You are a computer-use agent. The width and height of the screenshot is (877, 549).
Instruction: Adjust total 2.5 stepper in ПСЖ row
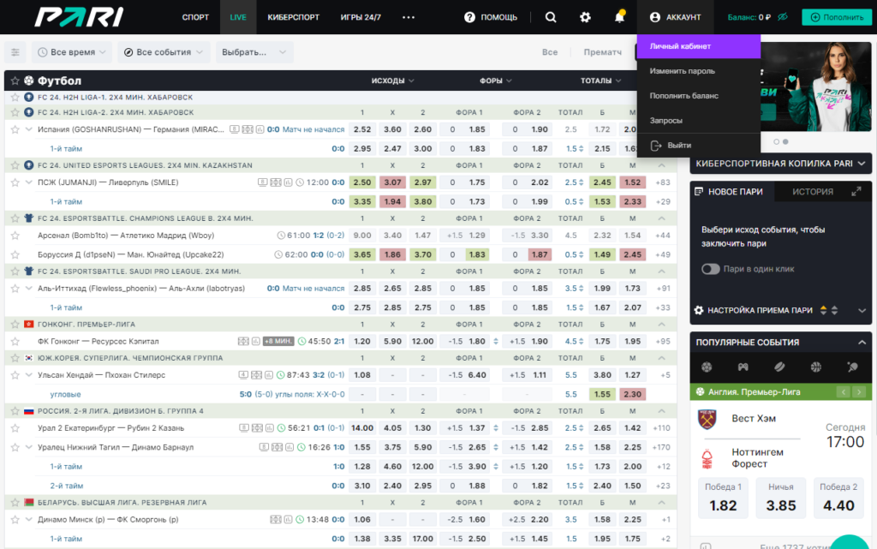582,182
